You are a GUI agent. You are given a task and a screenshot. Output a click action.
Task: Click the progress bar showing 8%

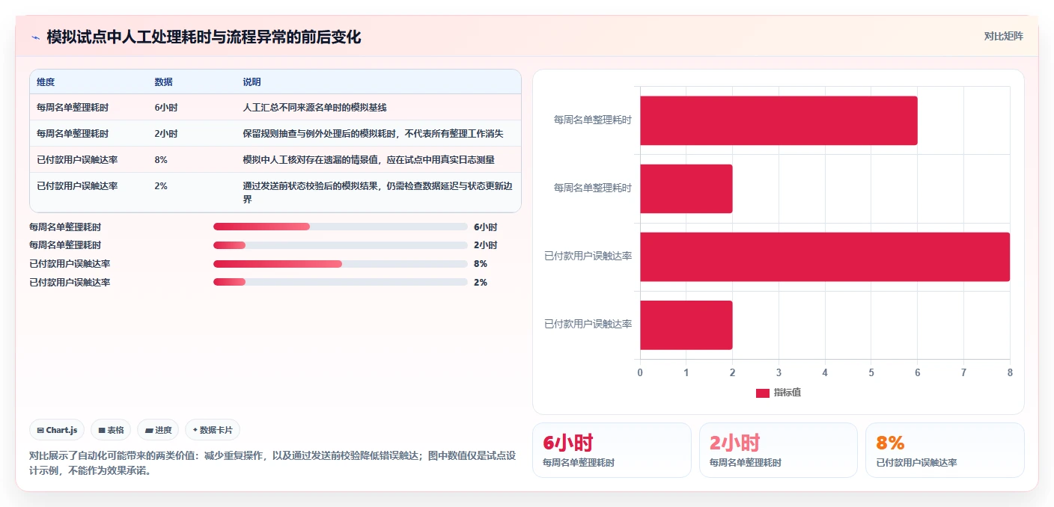pyautogui.click(x=340, y=264)
